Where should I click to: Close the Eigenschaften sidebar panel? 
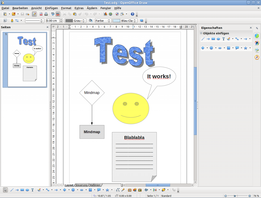pyautogui.click(x=251, y=28)
